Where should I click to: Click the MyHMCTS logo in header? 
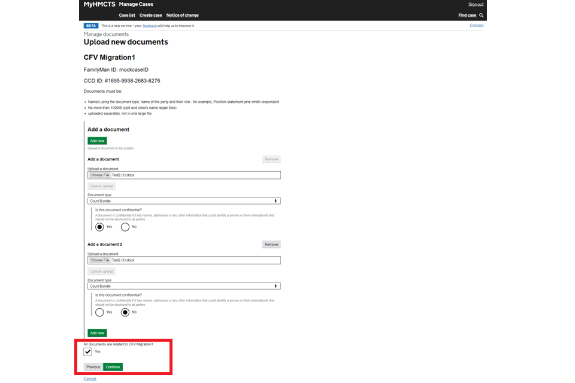[99, 4]
